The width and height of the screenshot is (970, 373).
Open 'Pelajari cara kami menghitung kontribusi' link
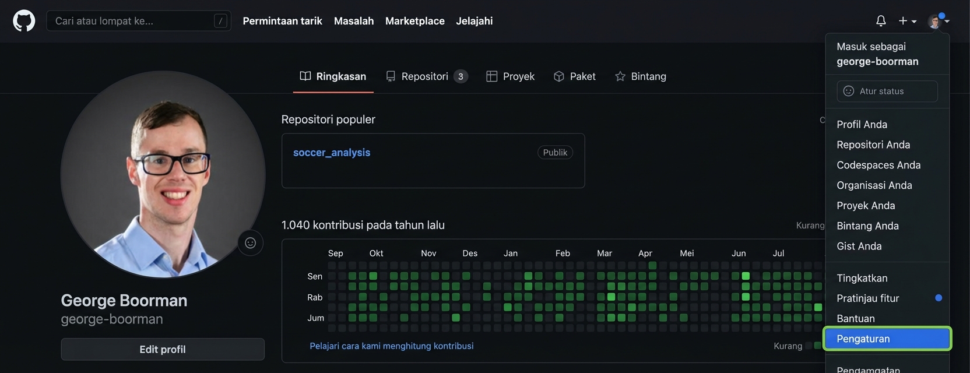coord(392,346)
